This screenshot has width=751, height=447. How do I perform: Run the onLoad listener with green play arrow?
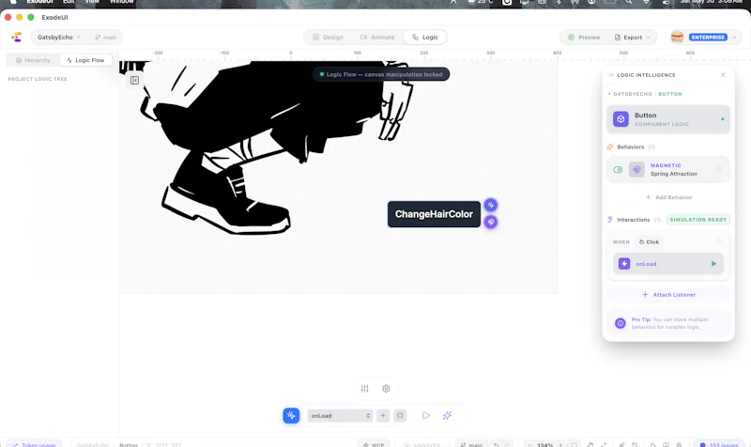[713, 264]
